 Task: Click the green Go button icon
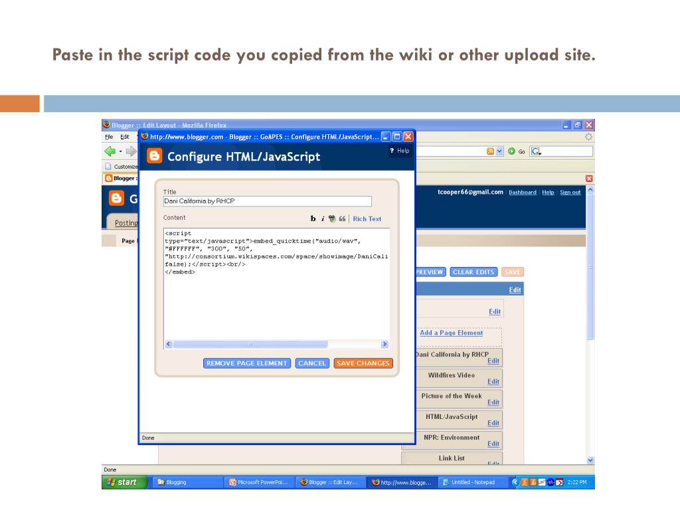[512, 151]
